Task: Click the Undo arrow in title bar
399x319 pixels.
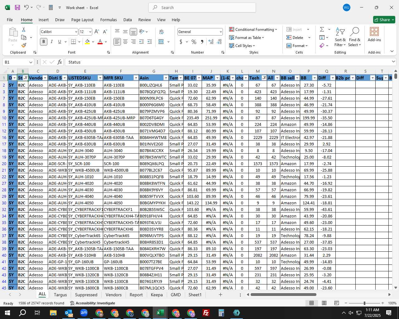Action: 26,7
